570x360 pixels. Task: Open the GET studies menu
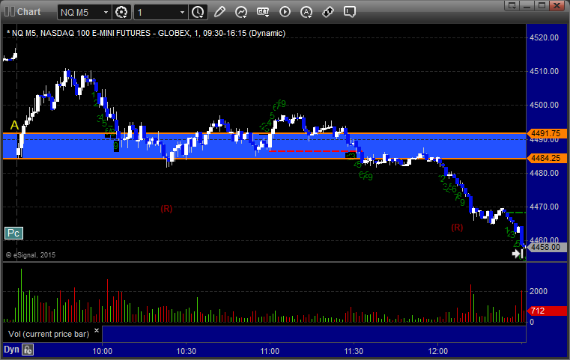263,12
